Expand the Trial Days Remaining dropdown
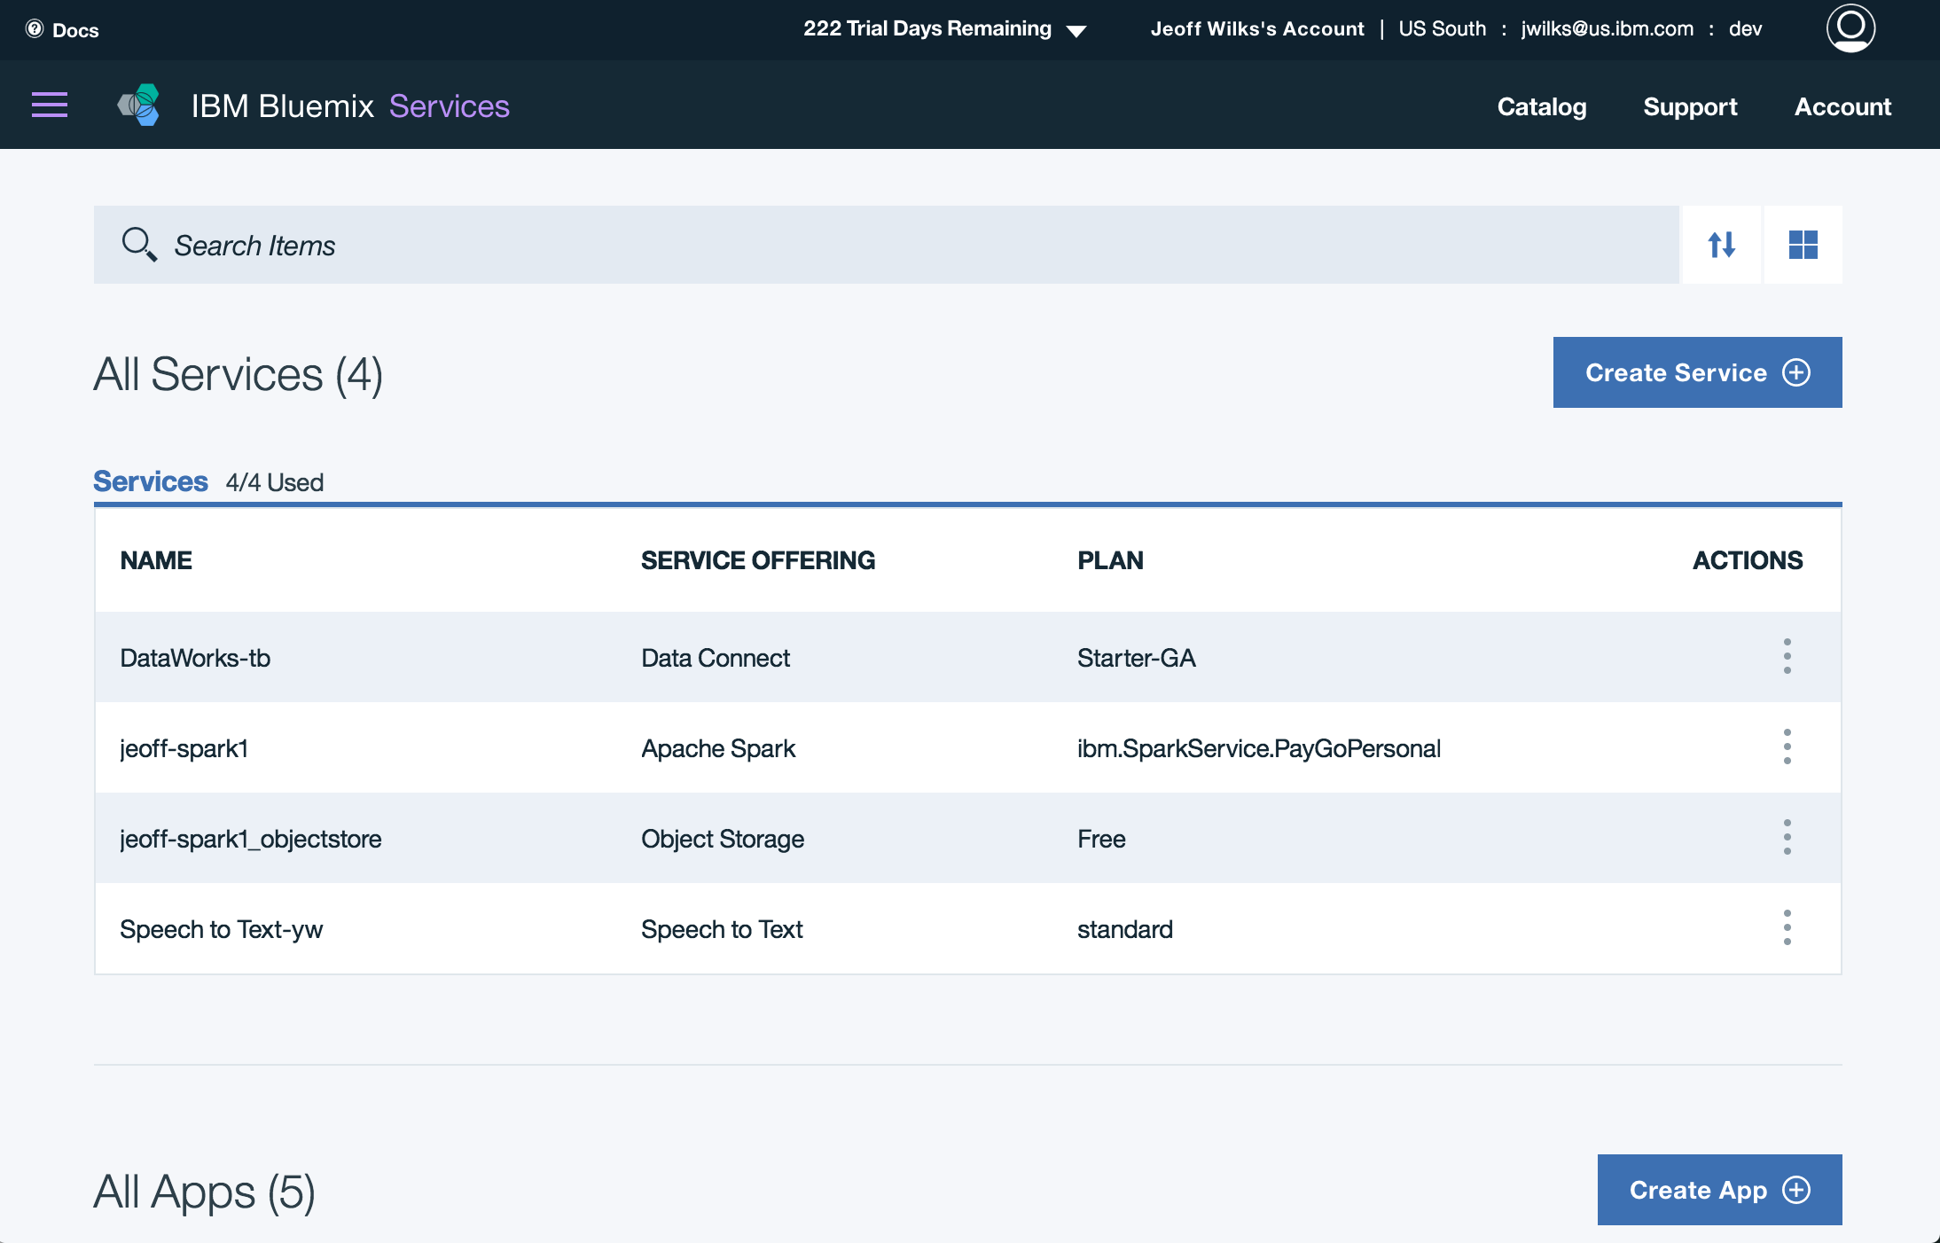Screen dimensions: 1940x1243 coord(1076,31)
